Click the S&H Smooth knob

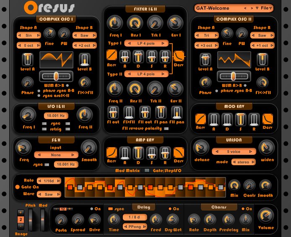tap(89, 147)
